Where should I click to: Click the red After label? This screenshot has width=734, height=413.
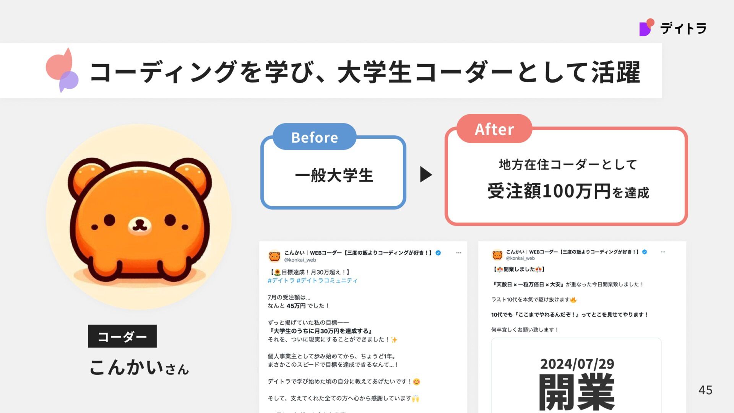pos(494,129)
